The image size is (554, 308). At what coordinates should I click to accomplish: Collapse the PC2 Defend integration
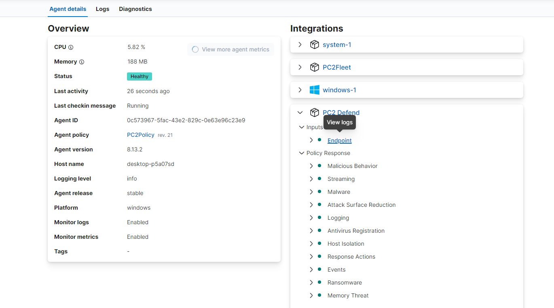[300, 113]
